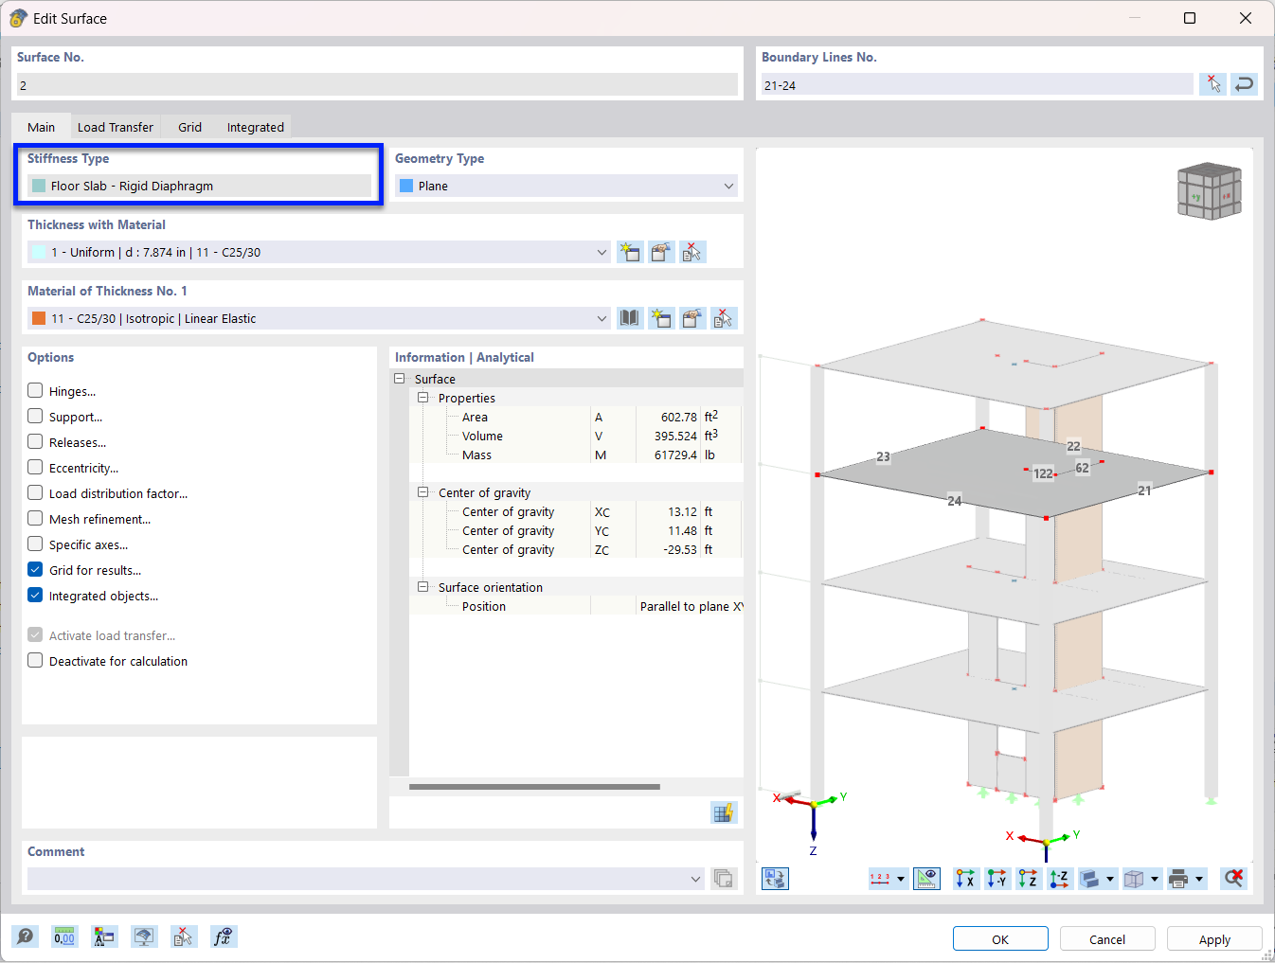Pick boundary lines graphically with select icon

(x=1212, y=84)
